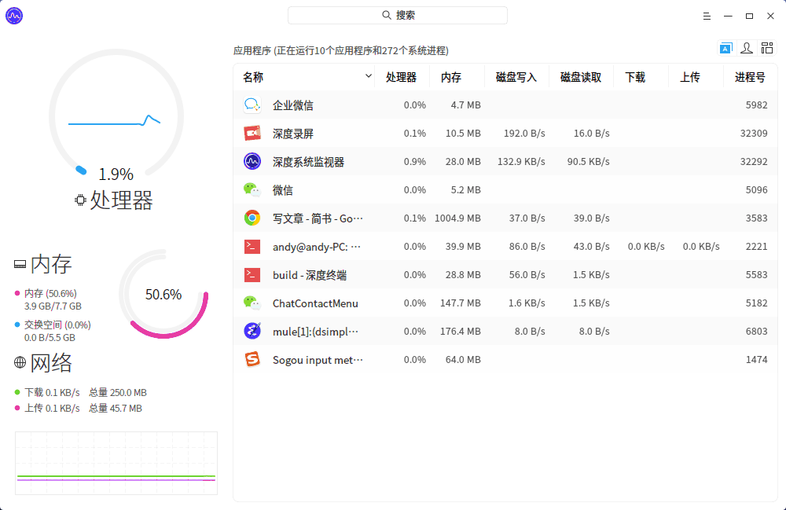Image resolution: width=786 pixels, height=510 pixels.
Task: Click the Sogou input method icon
Action: (253, 359)
